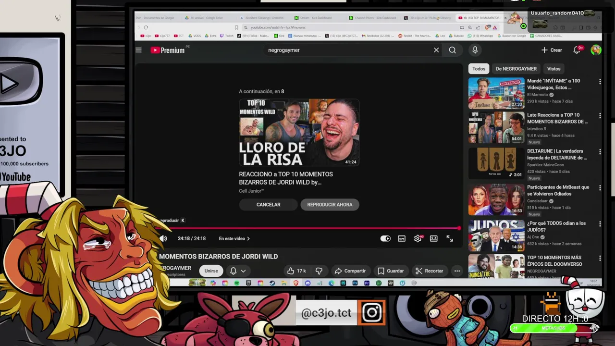615x346 pixels.
Task: Toggle subtitles in the video player
Action: pos(402,238)
